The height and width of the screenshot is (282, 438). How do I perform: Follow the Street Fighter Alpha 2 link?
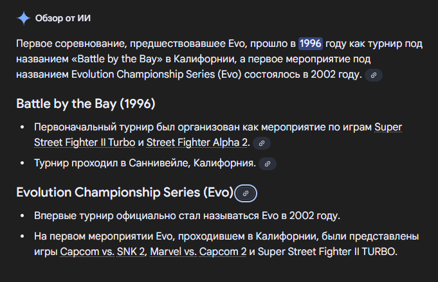pos(198,143)
